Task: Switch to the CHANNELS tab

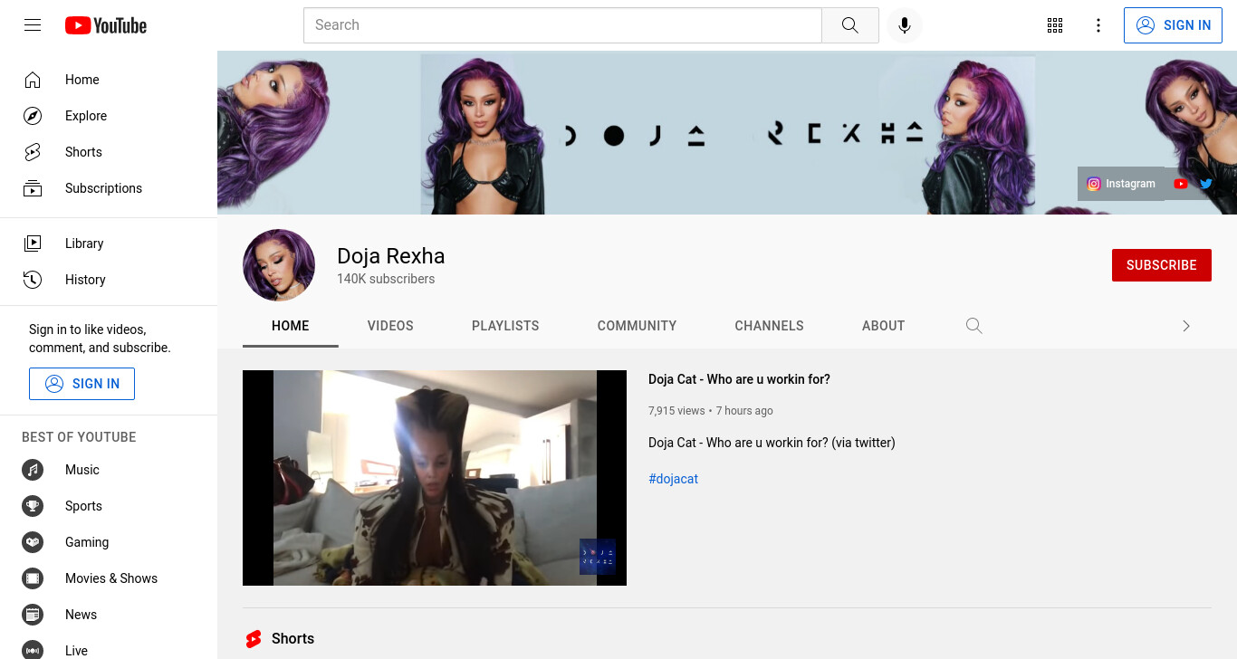Action: point(769,326)
